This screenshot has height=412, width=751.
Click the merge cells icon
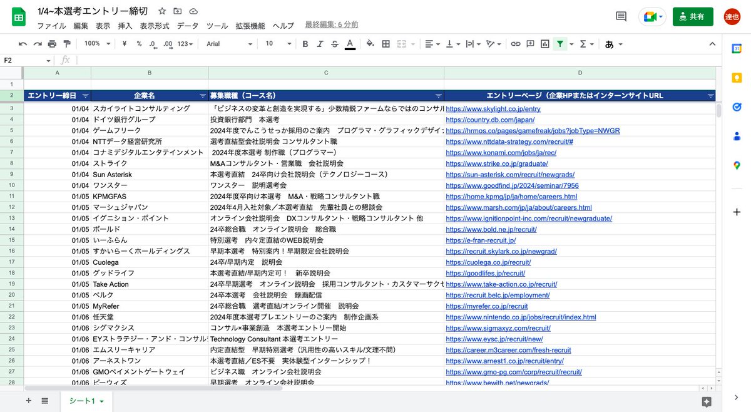pos(401,44)
